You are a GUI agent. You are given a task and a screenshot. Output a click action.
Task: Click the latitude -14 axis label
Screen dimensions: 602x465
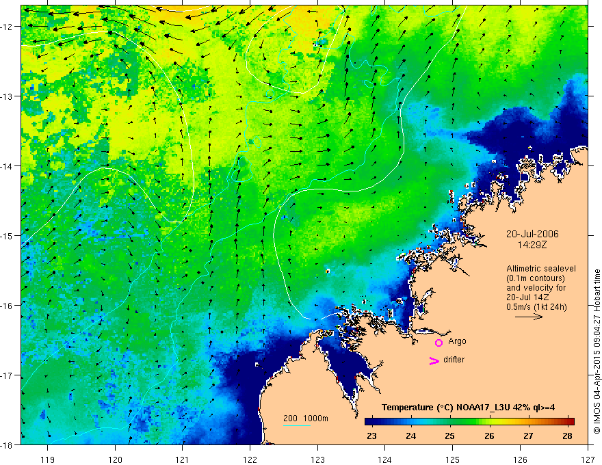coord(7,166)
